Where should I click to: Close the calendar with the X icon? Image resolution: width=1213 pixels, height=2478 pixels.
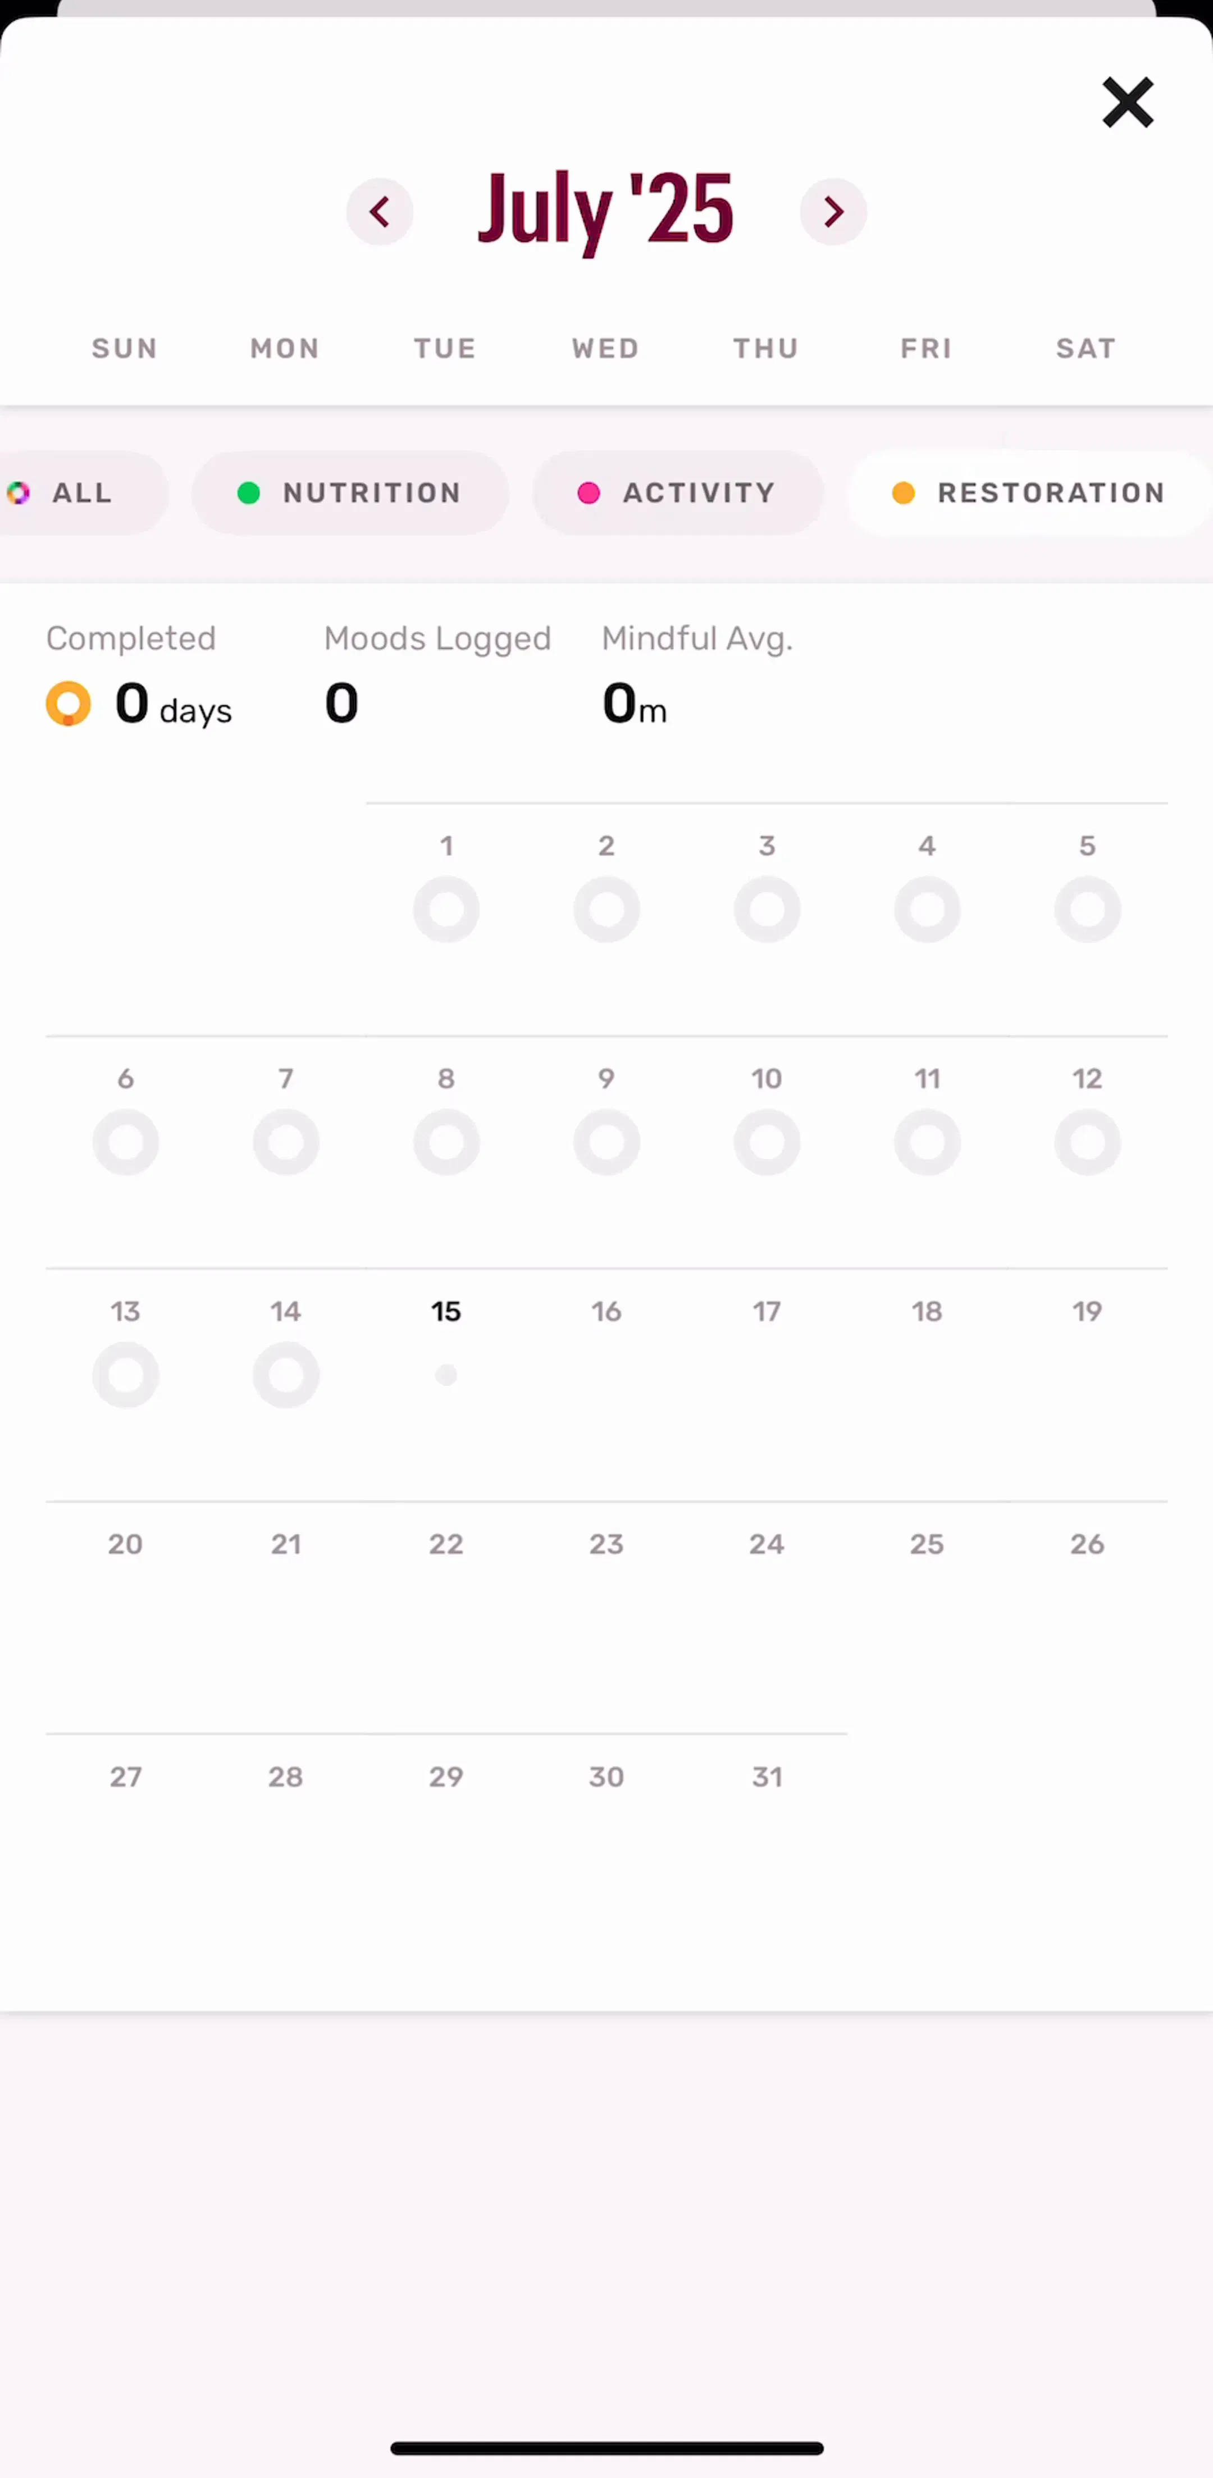[1128, 103]
